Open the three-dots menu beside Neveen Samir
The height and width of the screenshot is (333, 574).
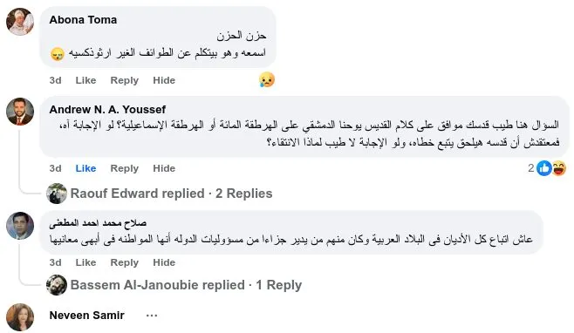coord(152,315)
